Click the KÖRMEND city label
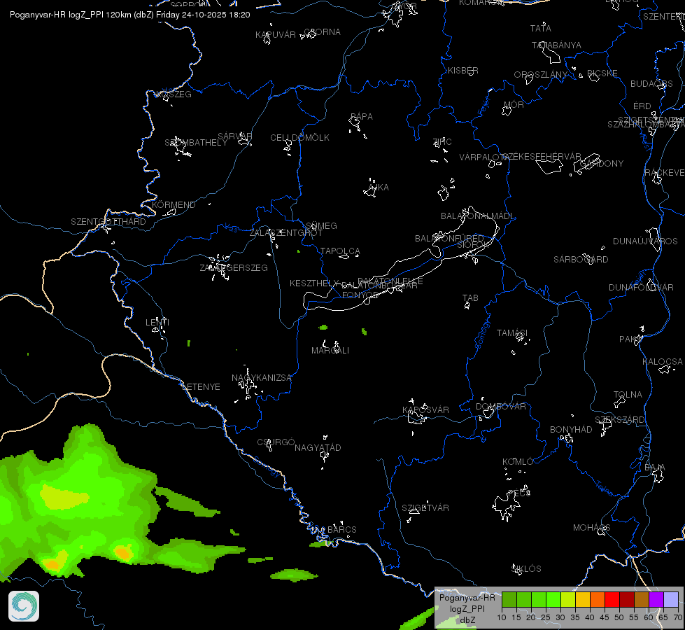Screen dimensions: 685x630 pyautogui.click(x=174, y=204)
